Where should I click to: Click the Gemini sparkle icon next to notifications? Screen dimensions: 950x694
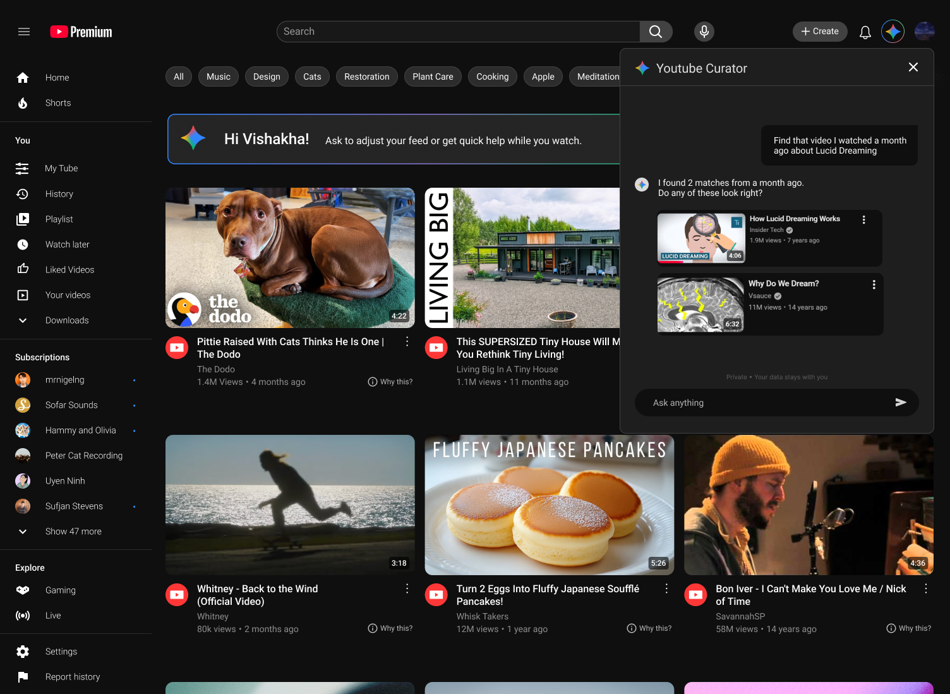click(893, 31)
